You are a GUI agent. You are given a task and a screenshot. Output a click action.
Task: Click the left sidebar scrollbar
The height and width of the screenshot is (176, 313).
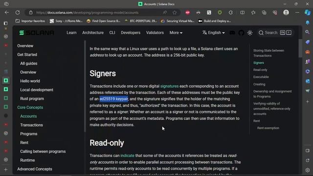85,86
